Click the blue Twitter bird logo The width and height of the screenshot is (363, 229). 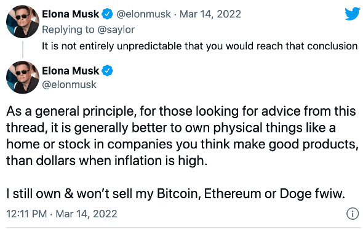[353, 14]
